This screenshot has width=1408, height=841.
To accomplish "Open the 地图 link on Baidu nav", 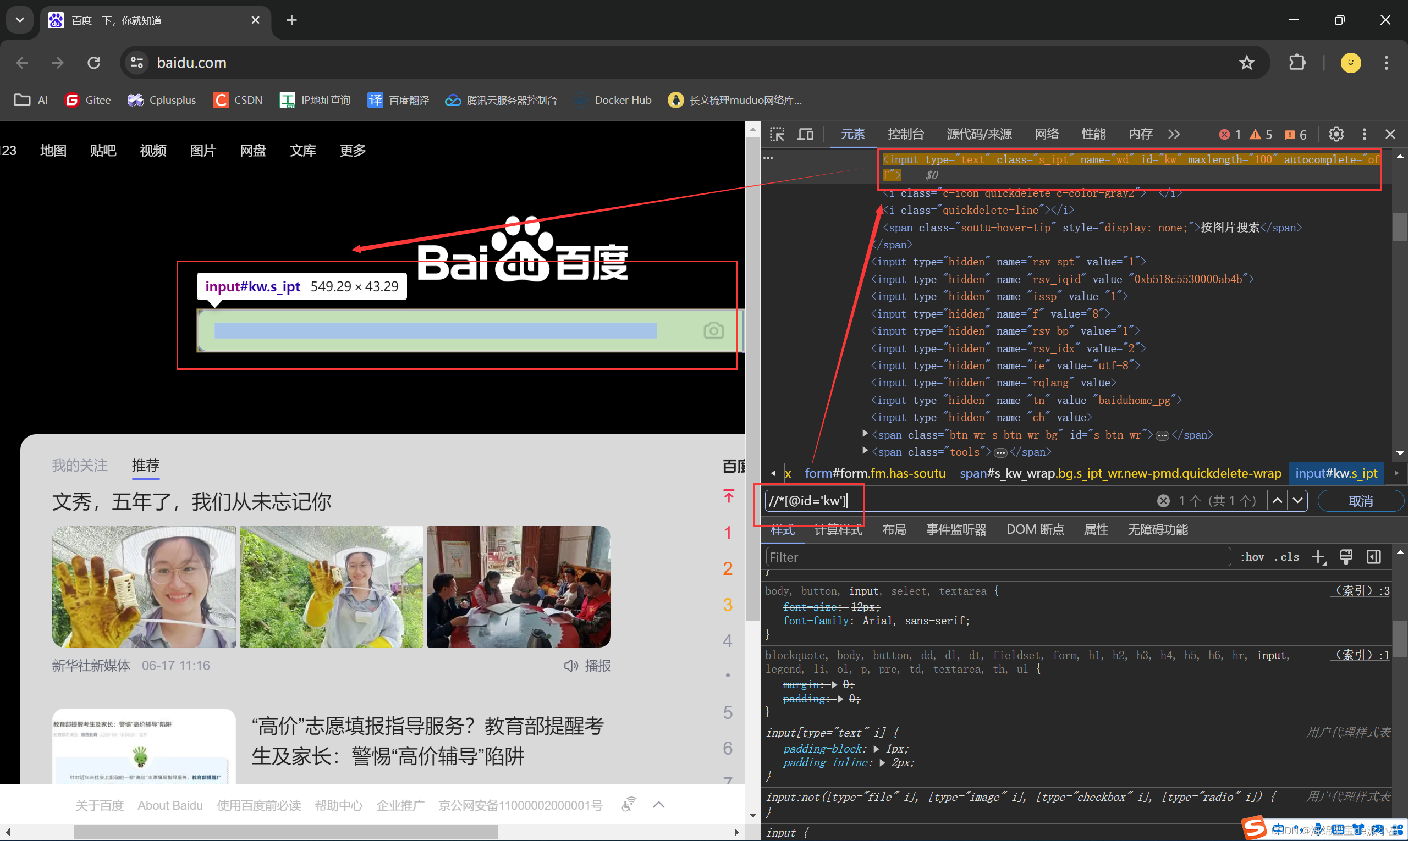I will tap(53, 150).
